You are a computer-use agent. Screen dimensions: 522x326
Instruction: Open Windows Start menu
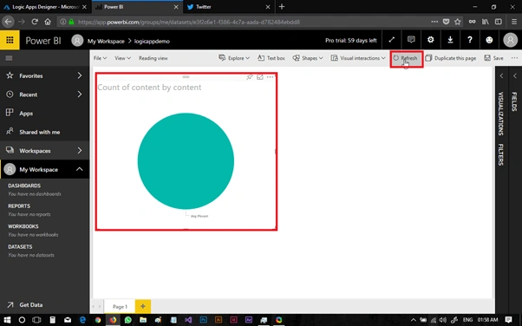coord(7,320)
